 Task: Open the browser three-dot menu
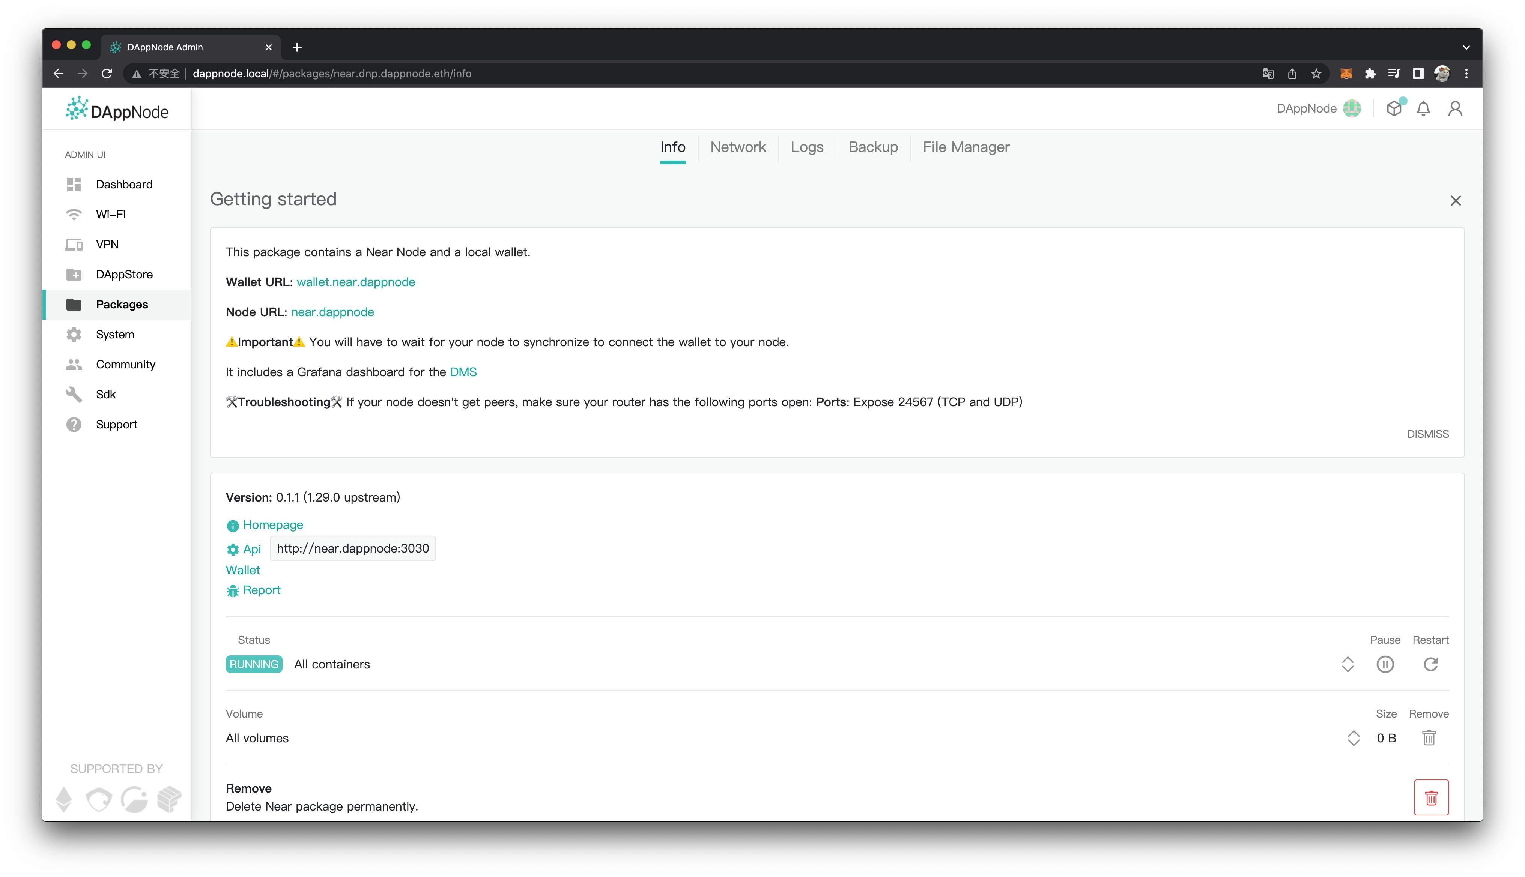1466,74
